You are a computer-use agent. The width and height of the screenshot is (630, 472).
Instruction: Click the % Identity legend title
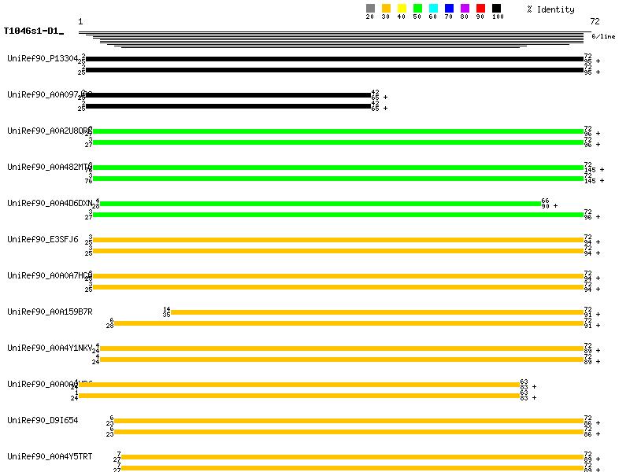click(550, 9)
